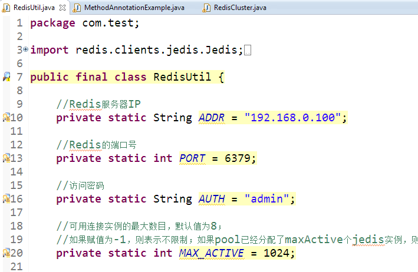The image size is (418, 272).
Task: Click the warning marker on line 16
Action: coord(6,199)
